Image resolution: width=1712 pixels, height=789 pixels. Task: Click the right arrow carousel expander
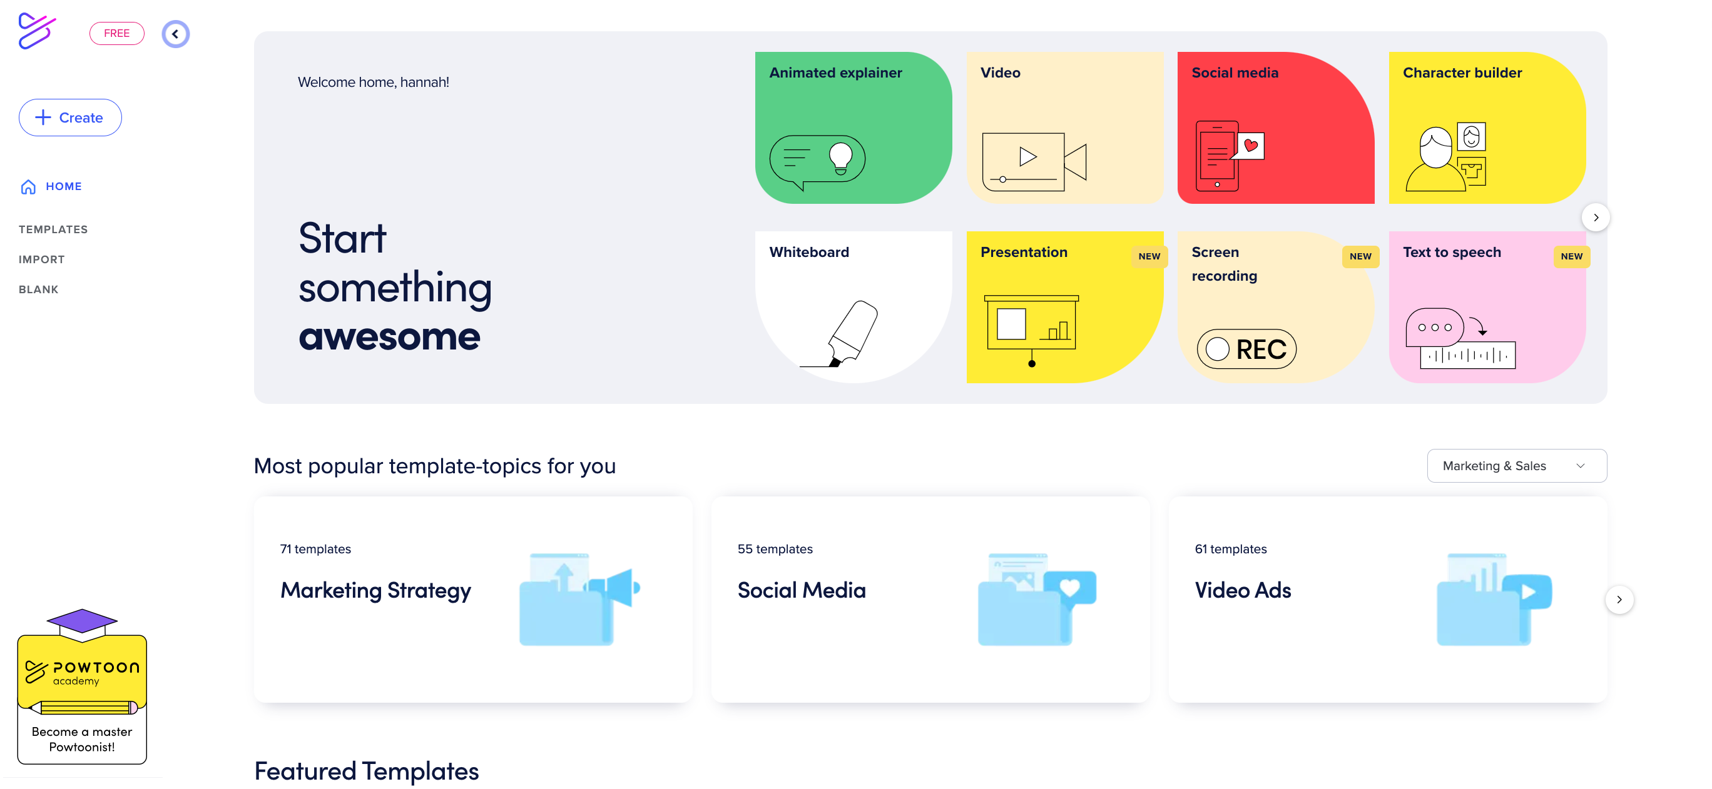(1596, 217)
